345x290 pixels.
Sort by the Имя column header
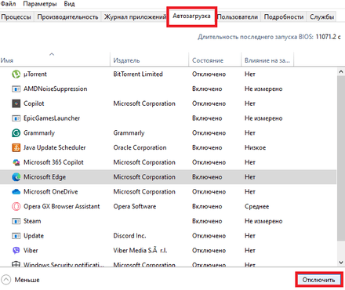55,60
